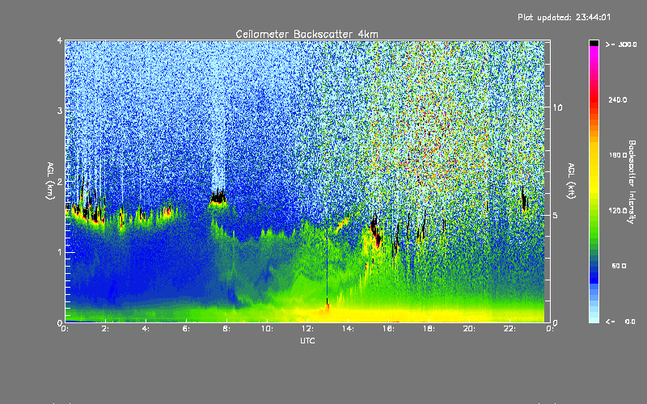Click the '20:' tick on the UTC axis
647x404 pixels.
pos(469,329)
